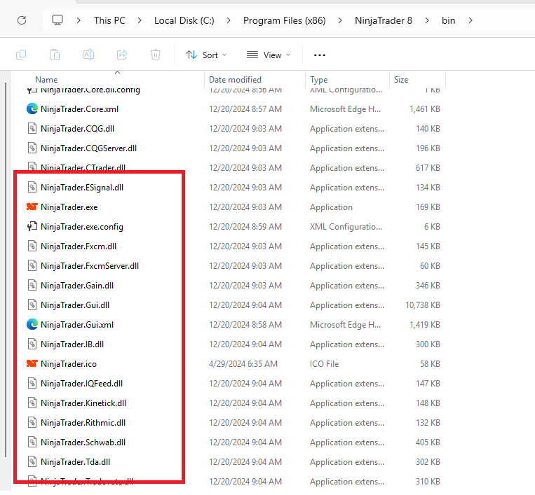Viewport: 535px width, 495px height.
Task: Navigate to NinjaTrader 8 breadcrumb
Action: (x=384, y=20)
